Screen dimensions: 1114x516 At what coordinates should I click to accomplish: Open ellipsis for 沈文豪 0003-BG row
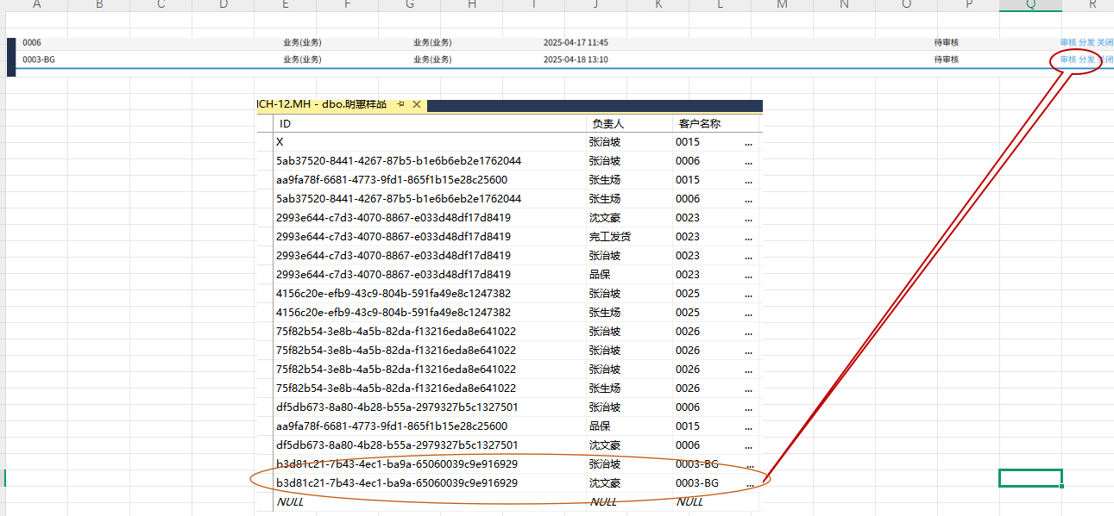coord(748,483)
